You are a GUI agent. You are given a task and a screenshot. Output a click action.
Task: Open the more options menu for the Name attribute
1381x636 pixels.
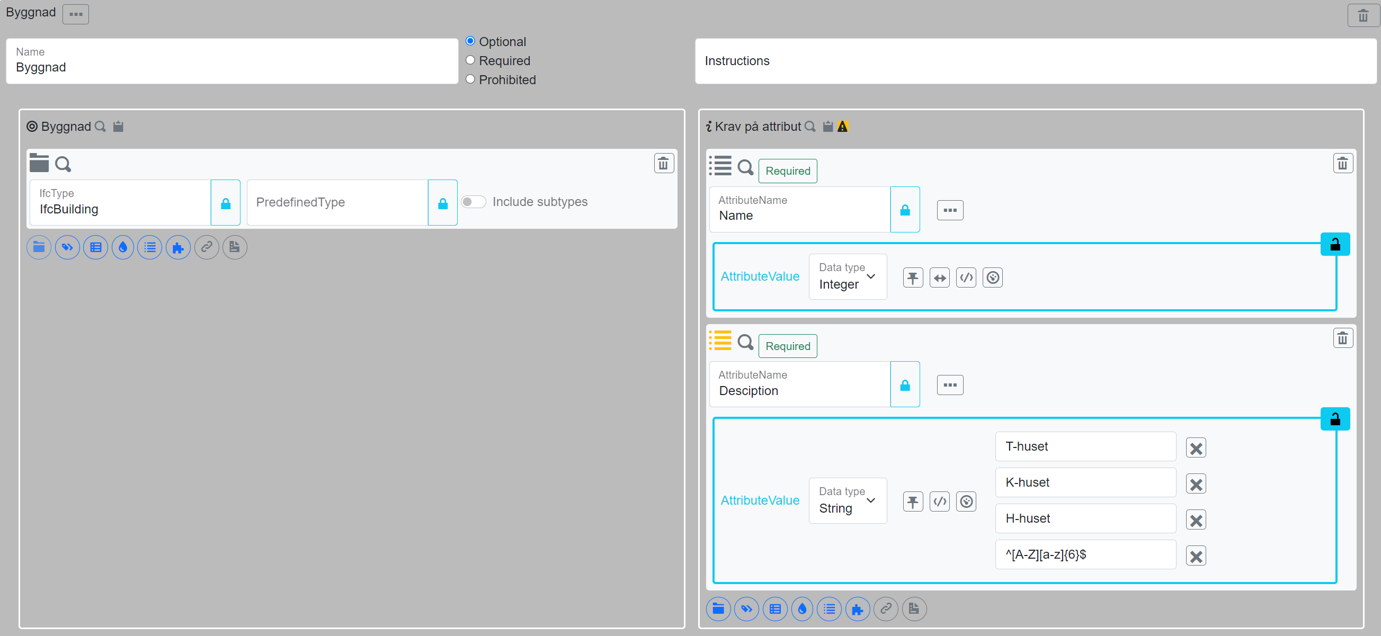(950, 210)
